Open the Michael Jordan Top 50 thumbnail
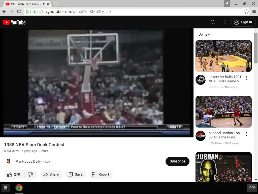The image size is (258, 194). 223,112
